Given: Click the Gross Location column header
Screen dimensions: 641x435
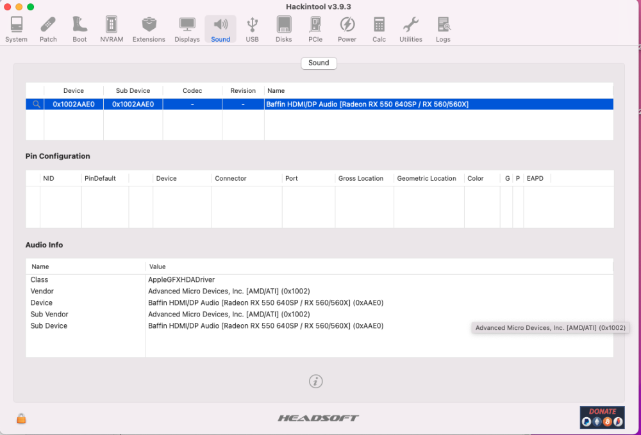Looking at the screenshot, I should click(364, 179).
